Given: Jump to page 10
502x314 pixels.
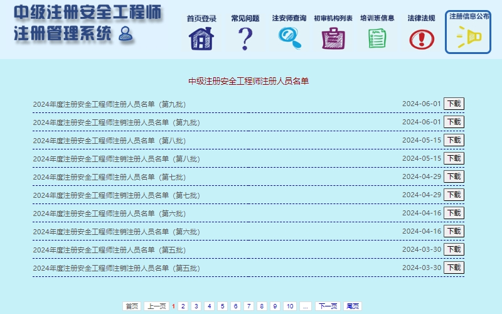Looking at the screenshot, I should 289,306.
